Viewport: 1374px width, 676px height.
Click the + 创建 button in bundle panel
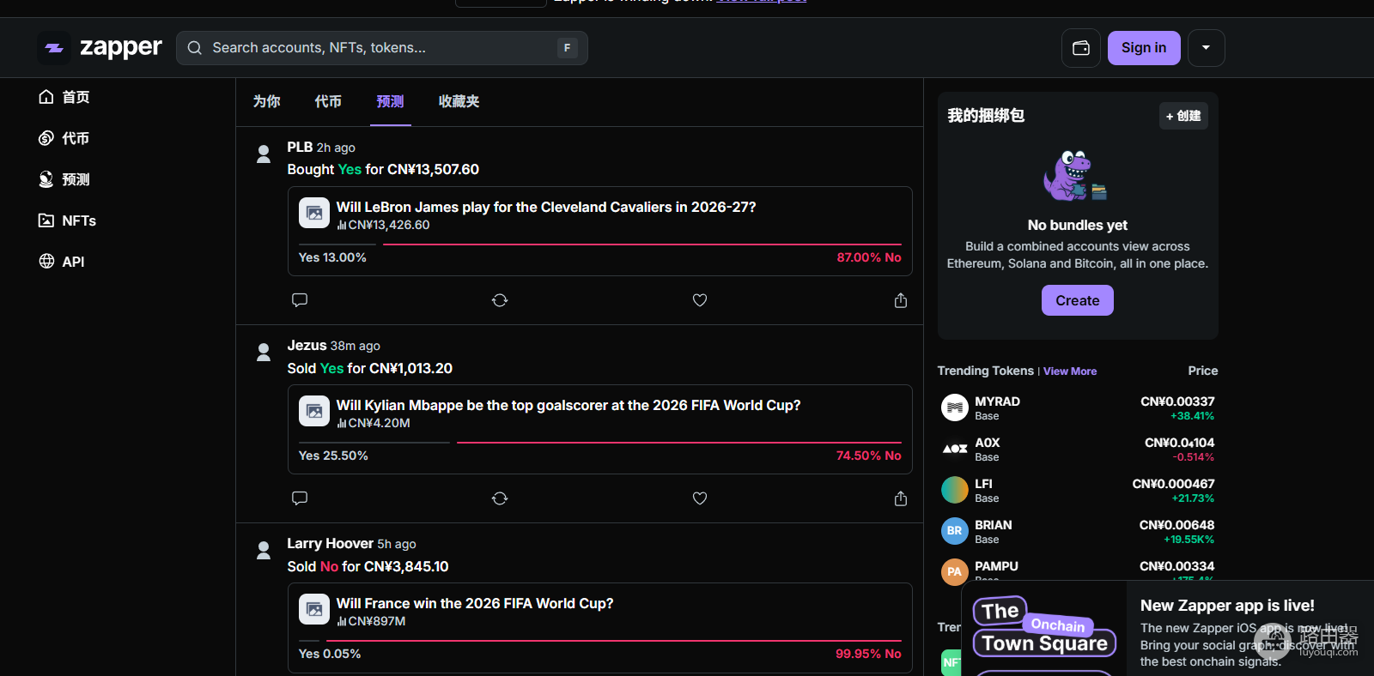point(1183,116)
